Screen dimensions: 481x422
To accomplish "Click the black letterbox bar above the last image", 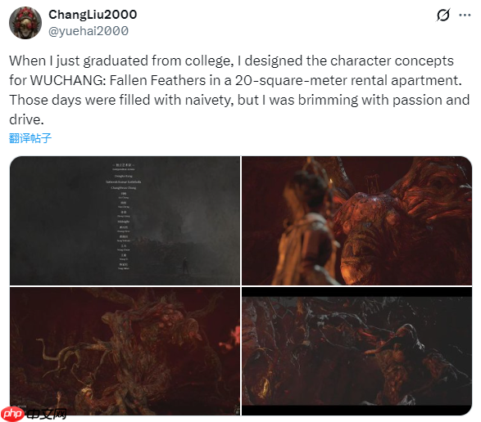I will (356, 292).
